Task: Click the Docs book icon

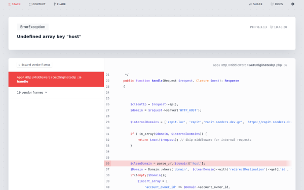Action: click(272, 4)
